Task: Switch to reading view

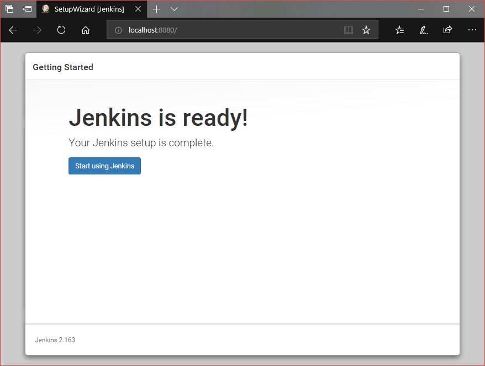Action: [349, 30]
